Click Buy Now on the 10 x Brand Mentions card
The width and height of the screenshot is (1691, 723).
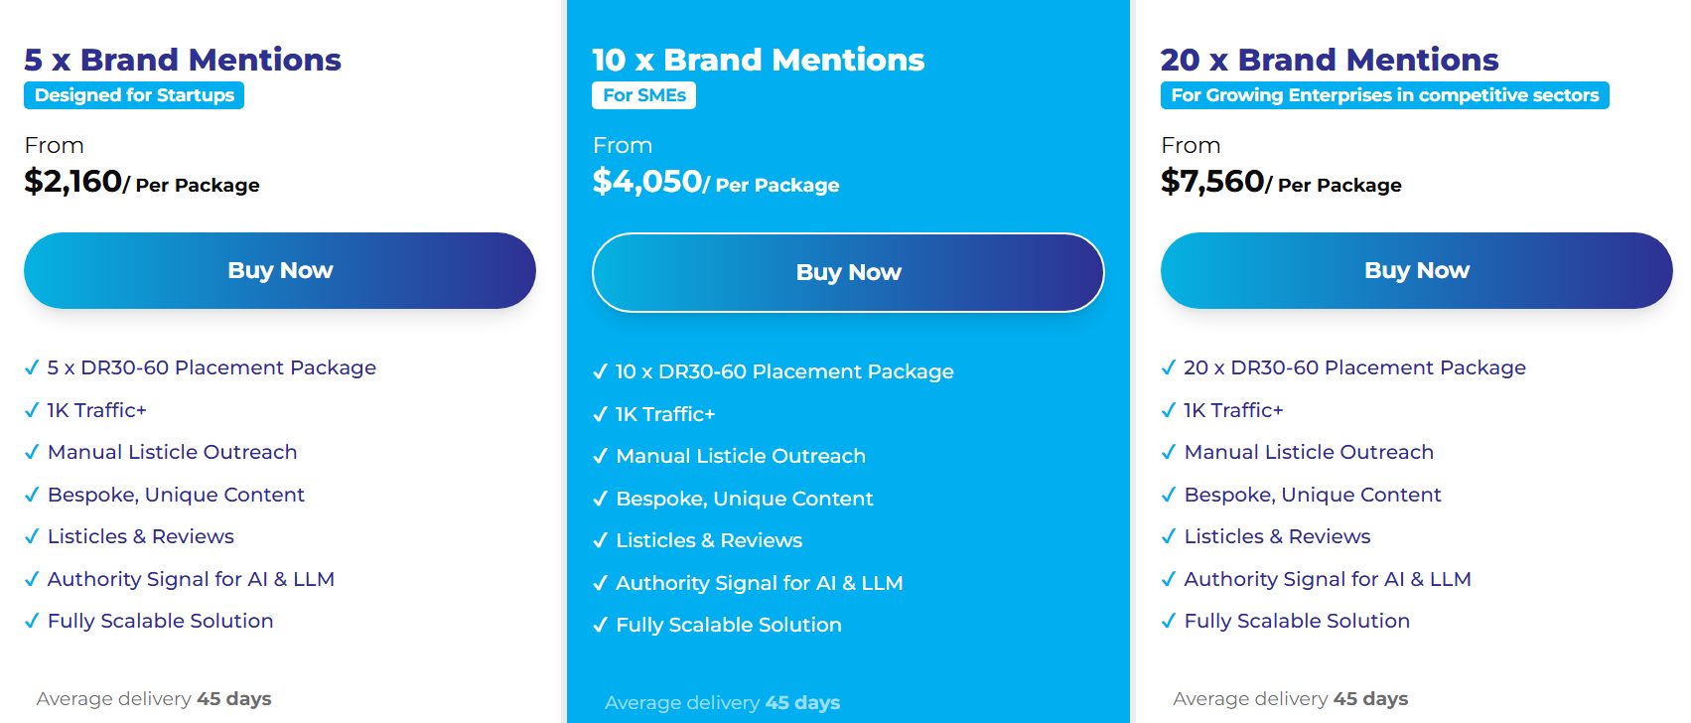click(849, 271)
